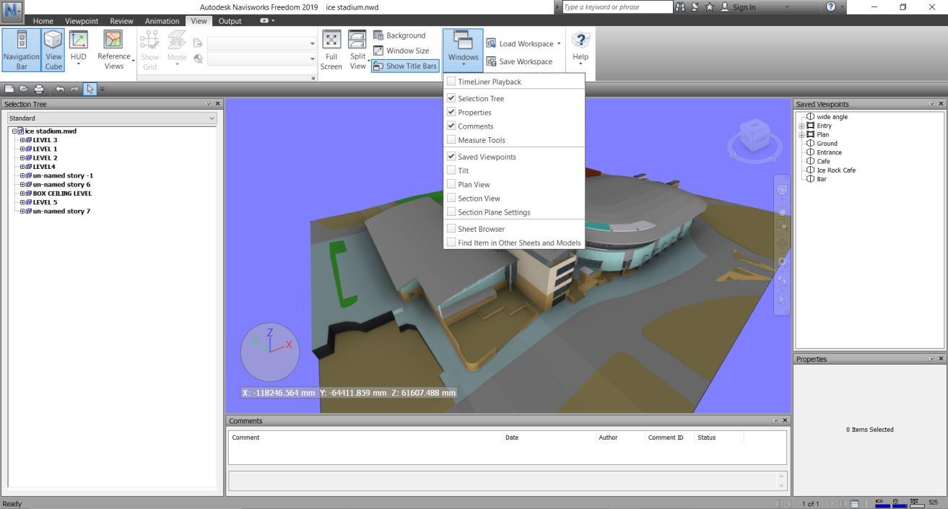
Task: Close the Selection Tree panel
Action: [218, 104]
